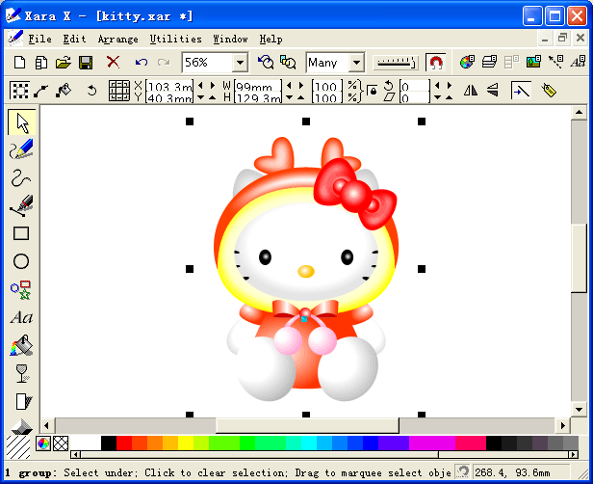Select the Ellipse tool
The height and width of the screenshot is (484, 593).
pos(21,261)
